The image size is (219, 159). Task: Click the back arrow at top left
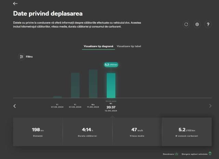coord(15,4)
